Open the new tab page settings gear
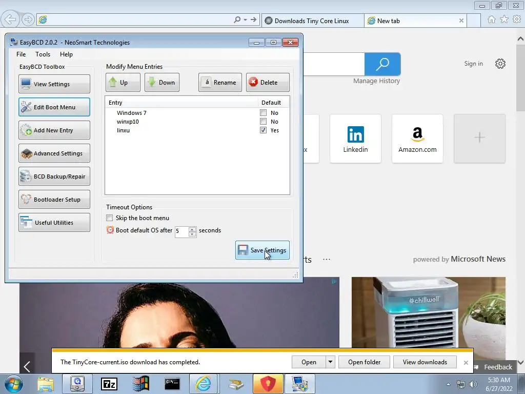Screen dimensions: 525x394 click(500, 64)
